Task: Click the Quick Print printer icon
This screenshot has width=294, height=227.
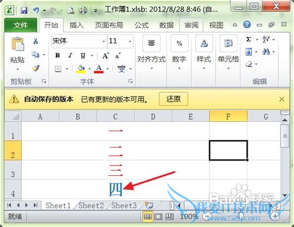Action: point(83,10)
